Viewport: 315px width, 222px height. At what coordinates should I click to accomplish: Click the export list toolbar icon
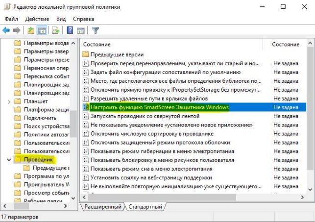pos(56,30)
